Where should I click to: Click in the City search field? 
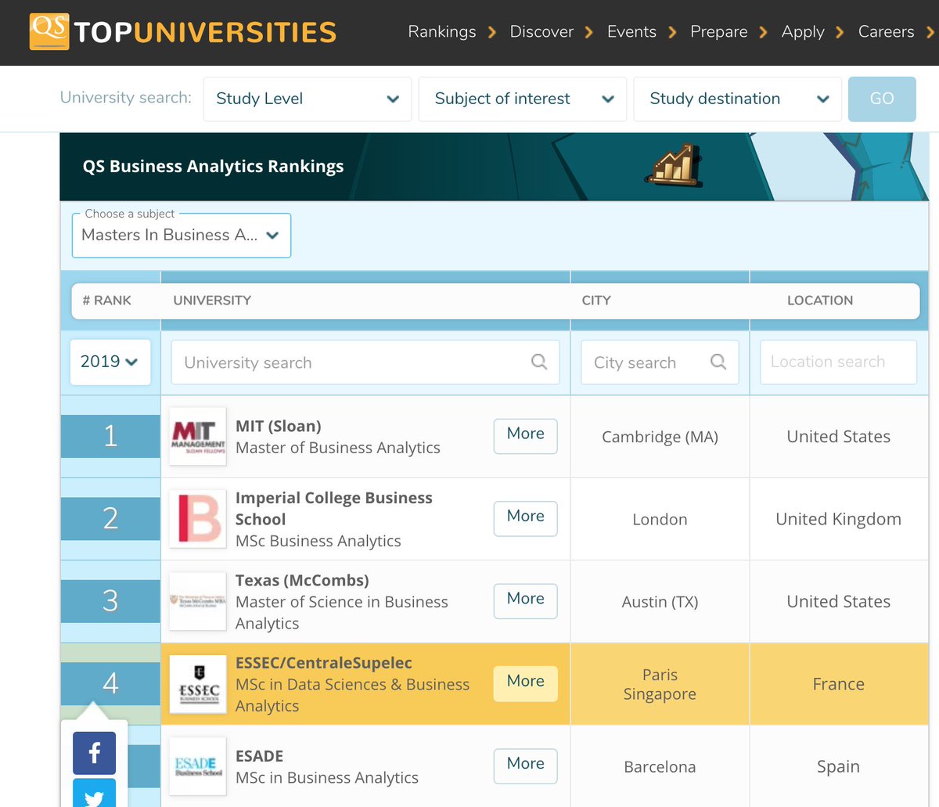coord(660,362)
